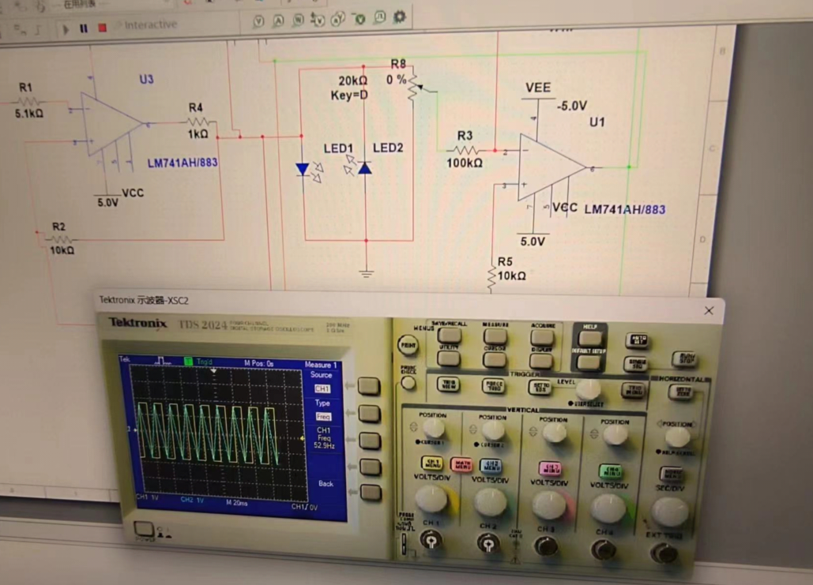Screen dimensions: 813x585
Task: Select the Digital probe tool
Action: 379,17
